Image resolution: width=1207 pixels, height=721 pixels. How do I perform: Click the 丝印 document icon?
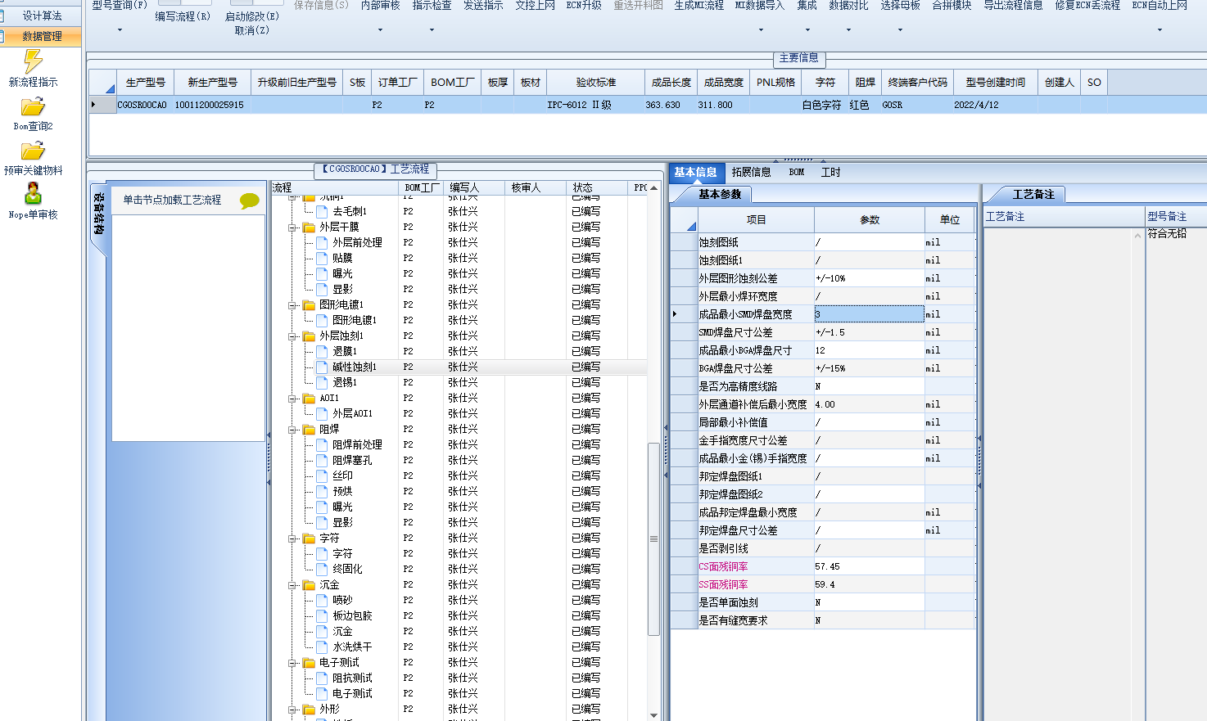[x=322, y=475]
